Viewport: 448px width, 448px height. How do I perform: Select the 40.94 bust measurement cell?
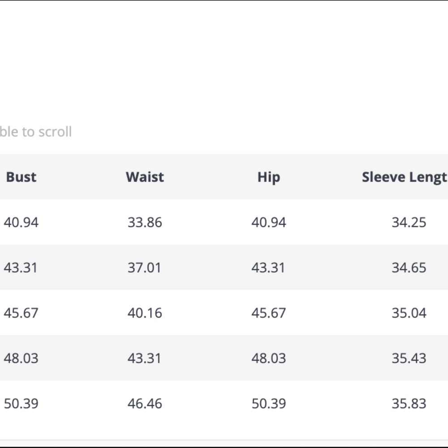[x=21, y=222]
